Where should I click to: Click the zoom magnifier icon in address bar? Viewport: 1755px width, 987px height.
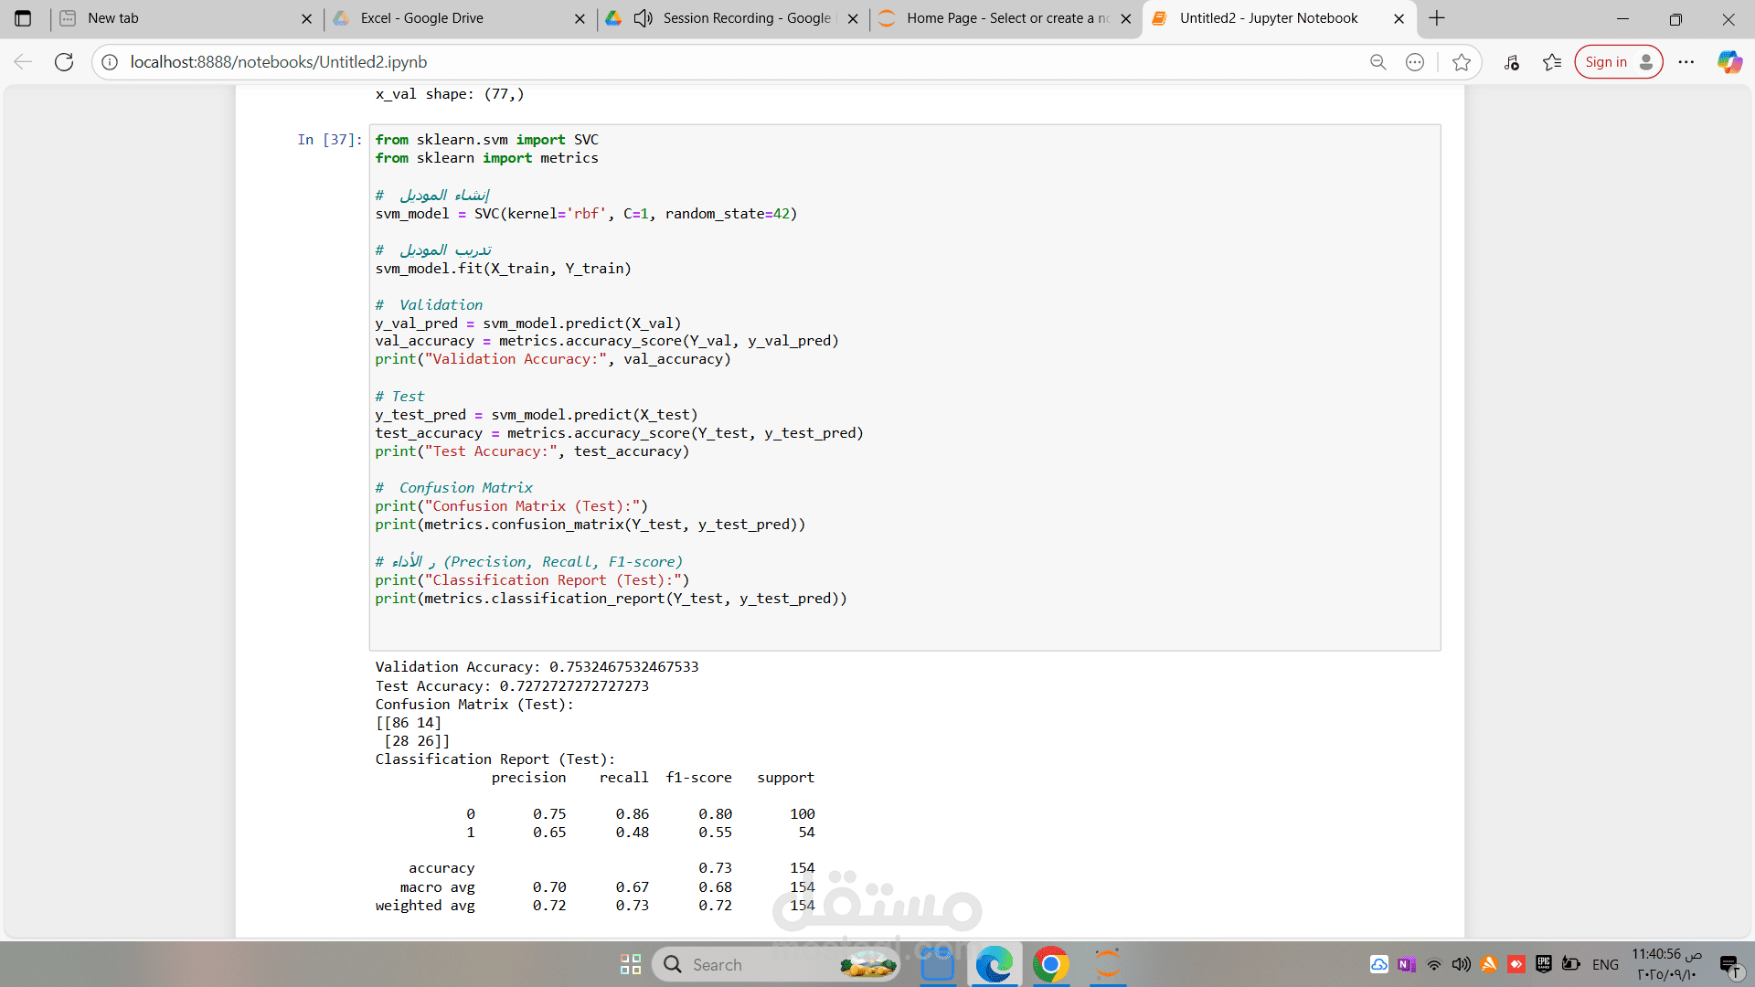[1377, 62]
